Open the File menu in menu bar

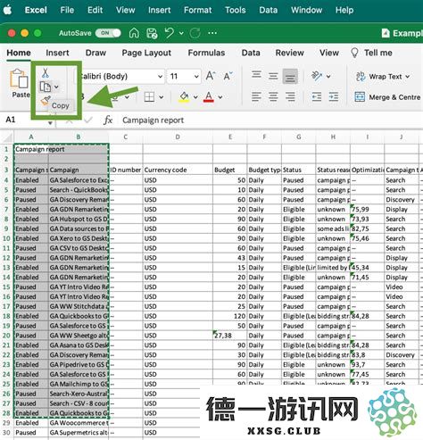(x=67, y=10)
